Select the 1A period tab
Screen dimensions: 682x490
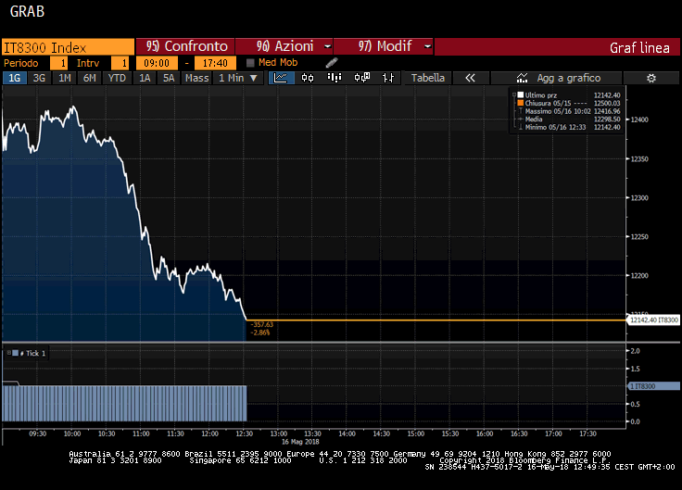145,78
